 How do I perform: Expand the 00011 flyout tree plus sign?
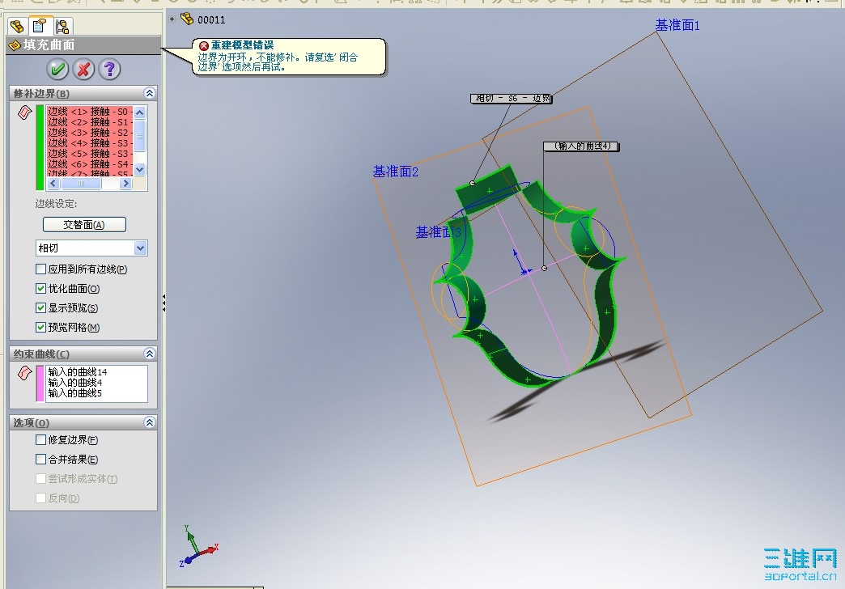172,19
